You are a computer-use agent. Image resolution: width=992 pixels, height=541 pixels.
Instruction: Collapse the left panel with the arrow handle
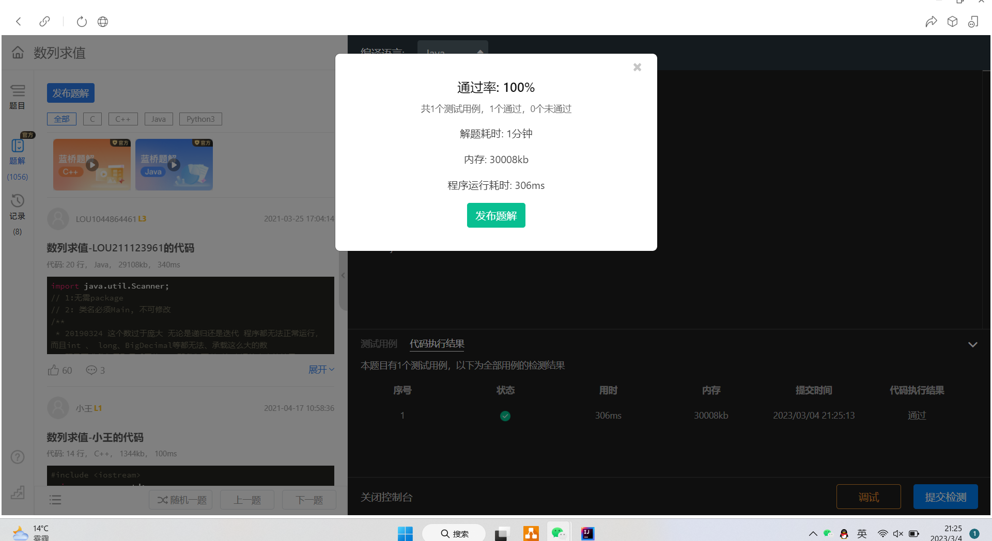[x=343, y=276]
